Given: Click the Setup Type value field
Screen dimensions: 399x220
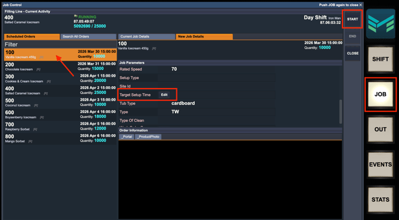Looking at the screenshot, I should click(216, 78).
